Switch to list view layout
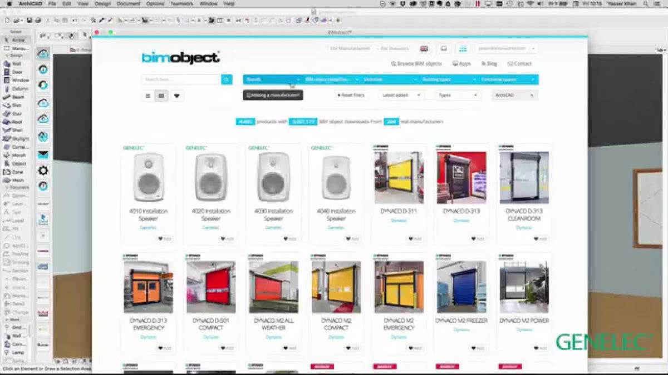 tap(148, 96)
